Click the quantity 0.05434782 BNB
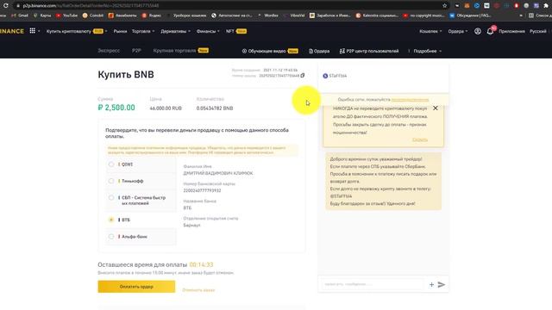This screenshot has height=310, width=552. [215, 108]
